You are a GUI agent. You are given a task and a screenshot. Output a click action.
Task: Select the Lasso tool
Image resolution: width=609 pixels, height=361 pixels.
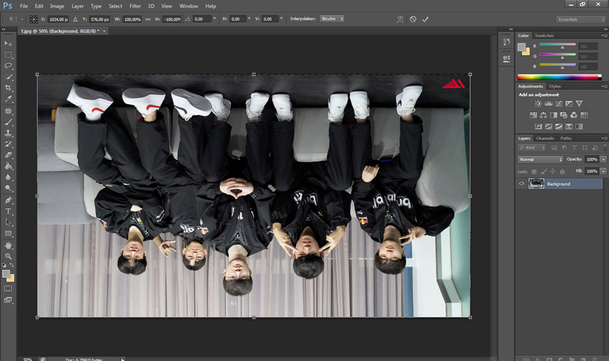(8, 65)
